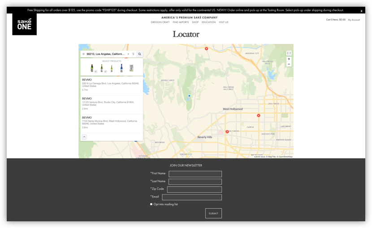Enter fullscreen map view
This screenshot has width=372, height=228.
click(x=289, y=53)
